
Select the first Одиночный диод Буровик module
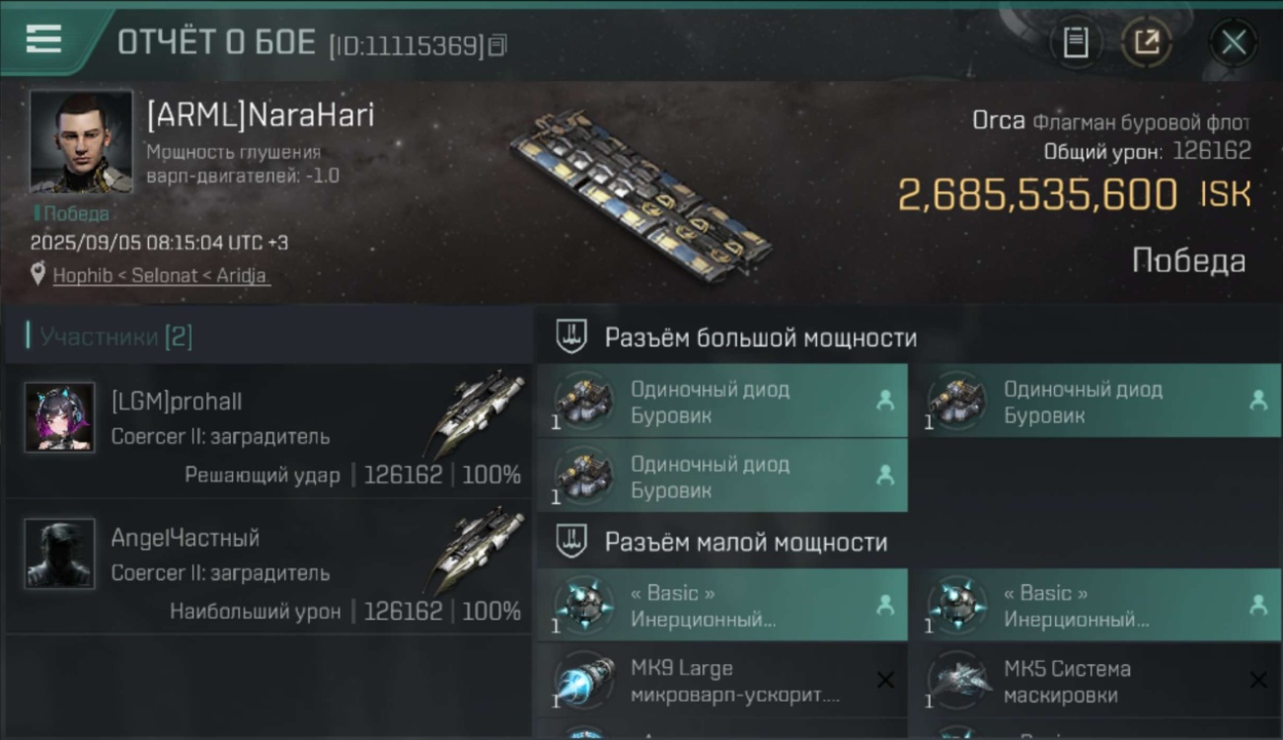[722, 401]
